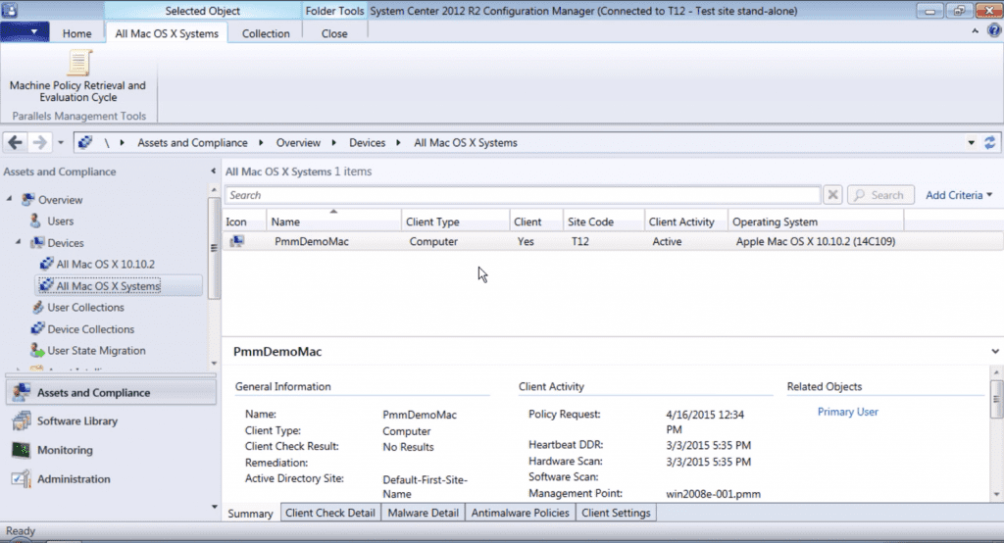Select the PmmDemoMac device row
This screenshot has height=543, width=1004.
pos(613,241)
